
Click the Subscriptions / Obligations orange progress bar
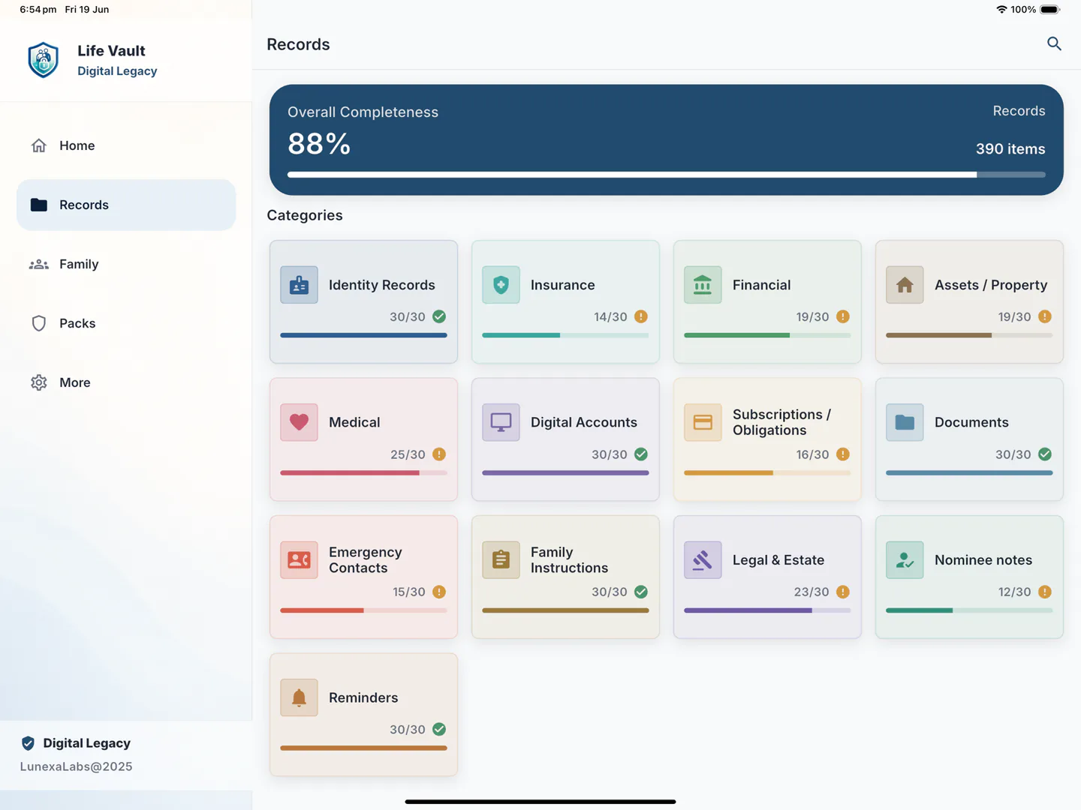coord(767,473)
